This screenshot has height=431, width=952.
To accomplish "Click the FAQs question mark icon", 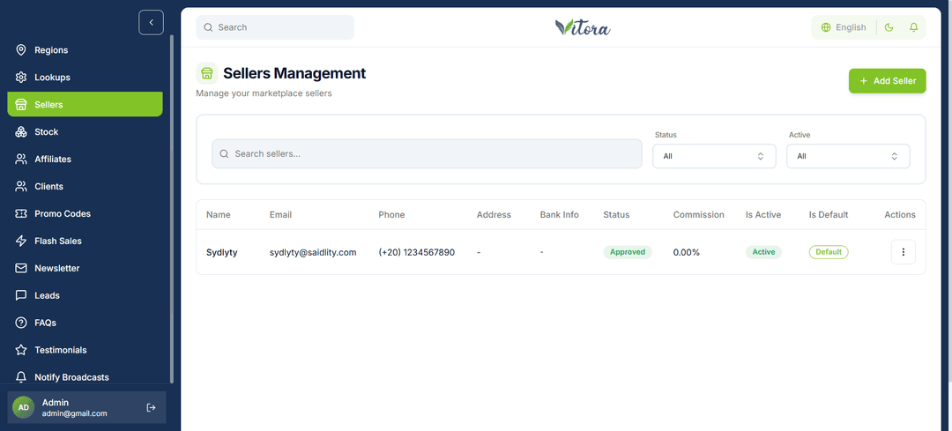I will pyautogui.click(x=21, y=323).
